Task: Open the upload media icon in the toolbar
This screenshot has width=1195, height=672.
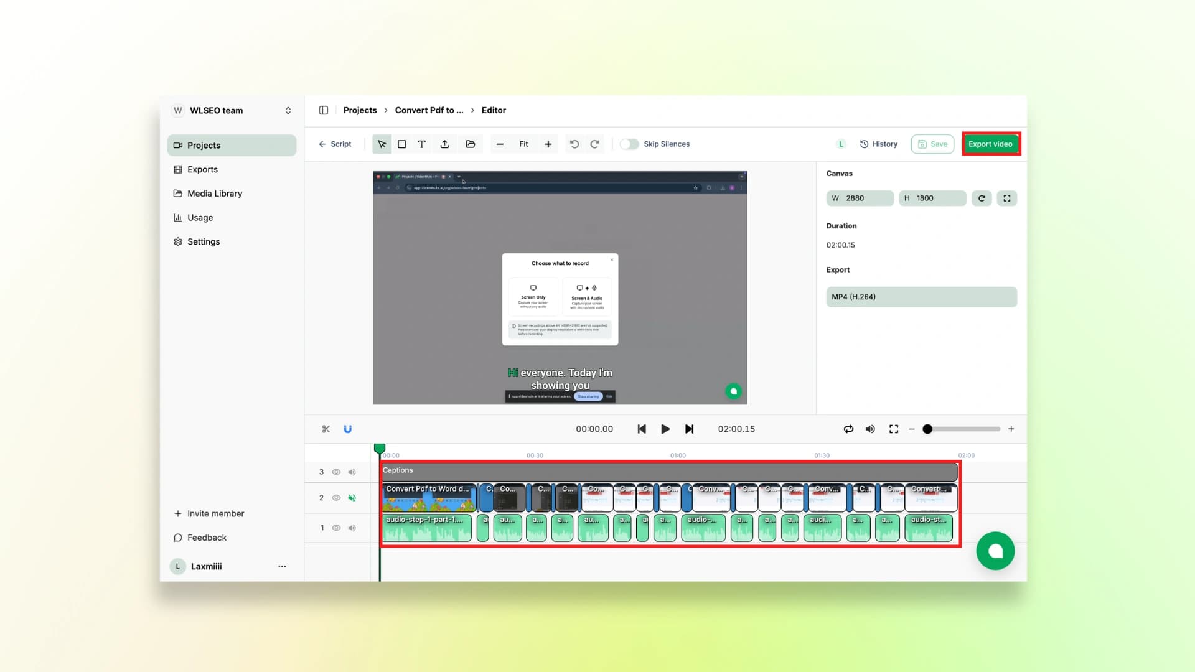Action: tap(444, 144)
